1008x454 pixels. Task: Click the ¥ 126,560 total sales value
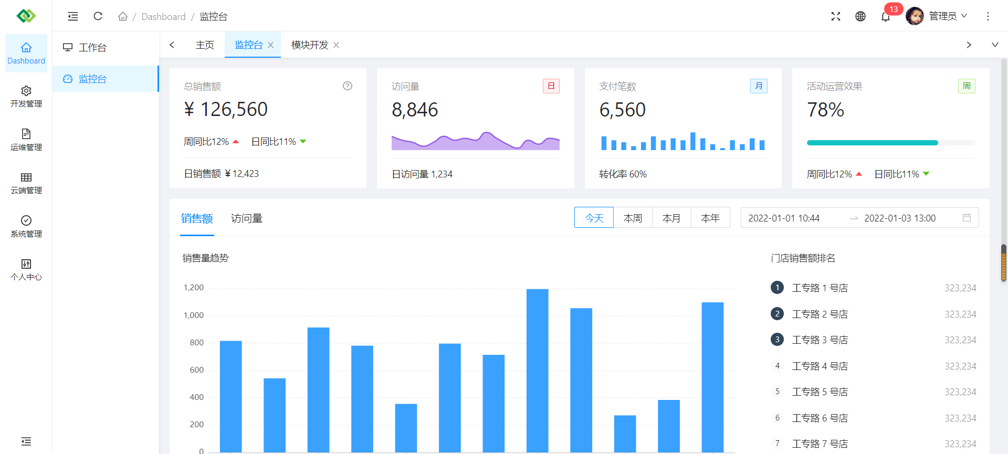click(x=226, y=109)
